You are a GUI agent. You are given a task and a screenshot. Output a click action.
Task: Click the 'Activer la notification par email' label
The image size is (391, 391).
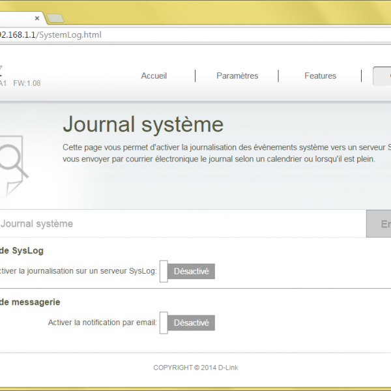click(102, 323)
